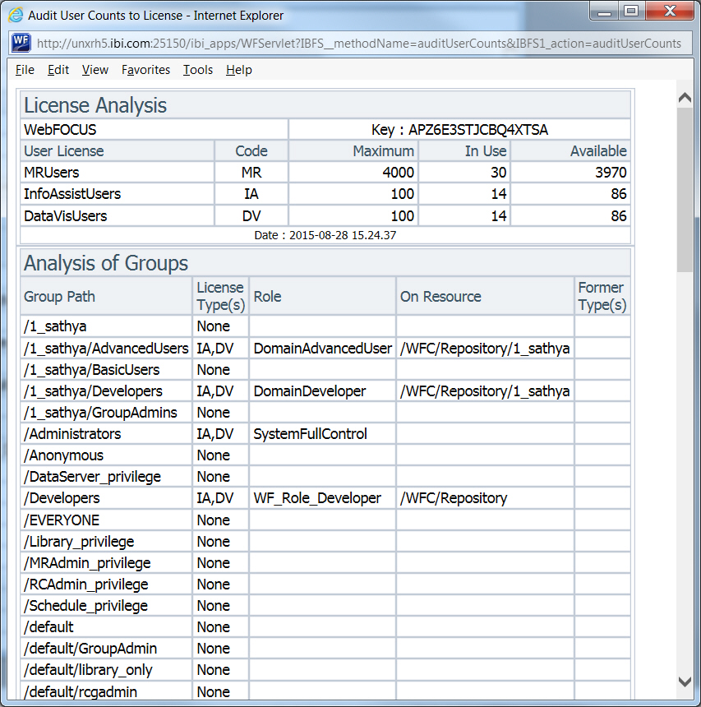Click the Analysis of Groups heading

106,263
